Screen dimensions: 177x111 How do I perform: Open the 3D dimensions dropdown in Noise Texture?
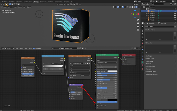click(28, 65)
